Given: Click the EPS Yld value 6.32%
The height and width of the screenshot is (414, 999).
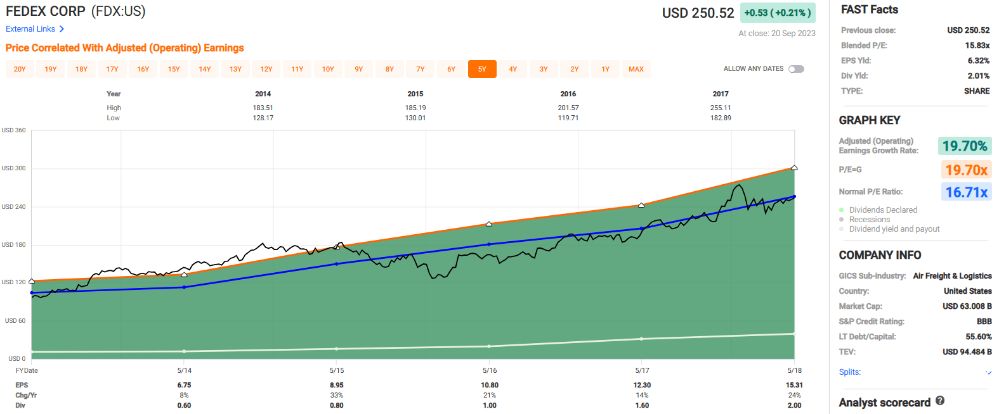Looking at the screenshot, I should coord(979,61).
